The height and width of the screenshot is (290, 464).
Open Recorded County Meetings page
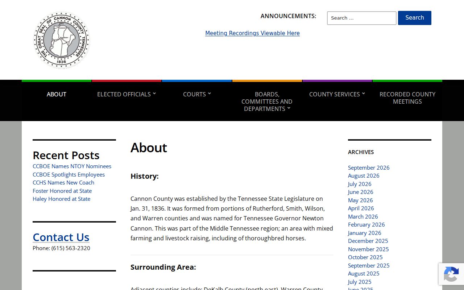tap(407, 98)
